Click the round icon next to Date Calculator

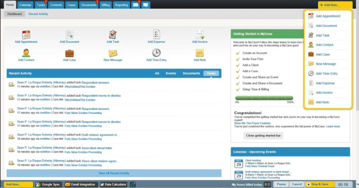133,184
